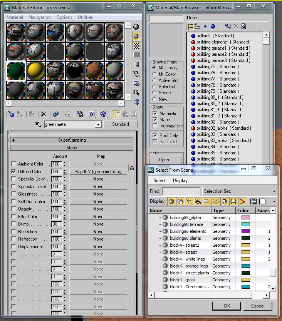Toggle the Incompatible checkbox
Screen dimensions: 282x321
point(155,126)
